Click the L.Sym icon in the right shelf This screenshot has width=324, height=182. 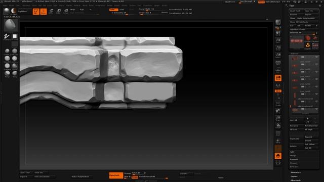coord(278,85)
